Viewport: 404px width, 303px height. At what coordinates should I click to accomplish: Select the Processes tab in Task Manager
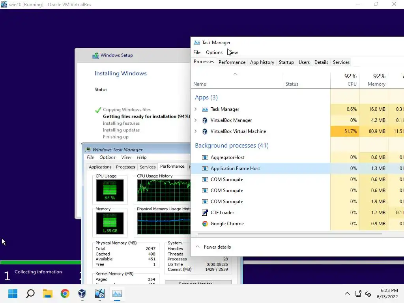(x=204, y=62)
